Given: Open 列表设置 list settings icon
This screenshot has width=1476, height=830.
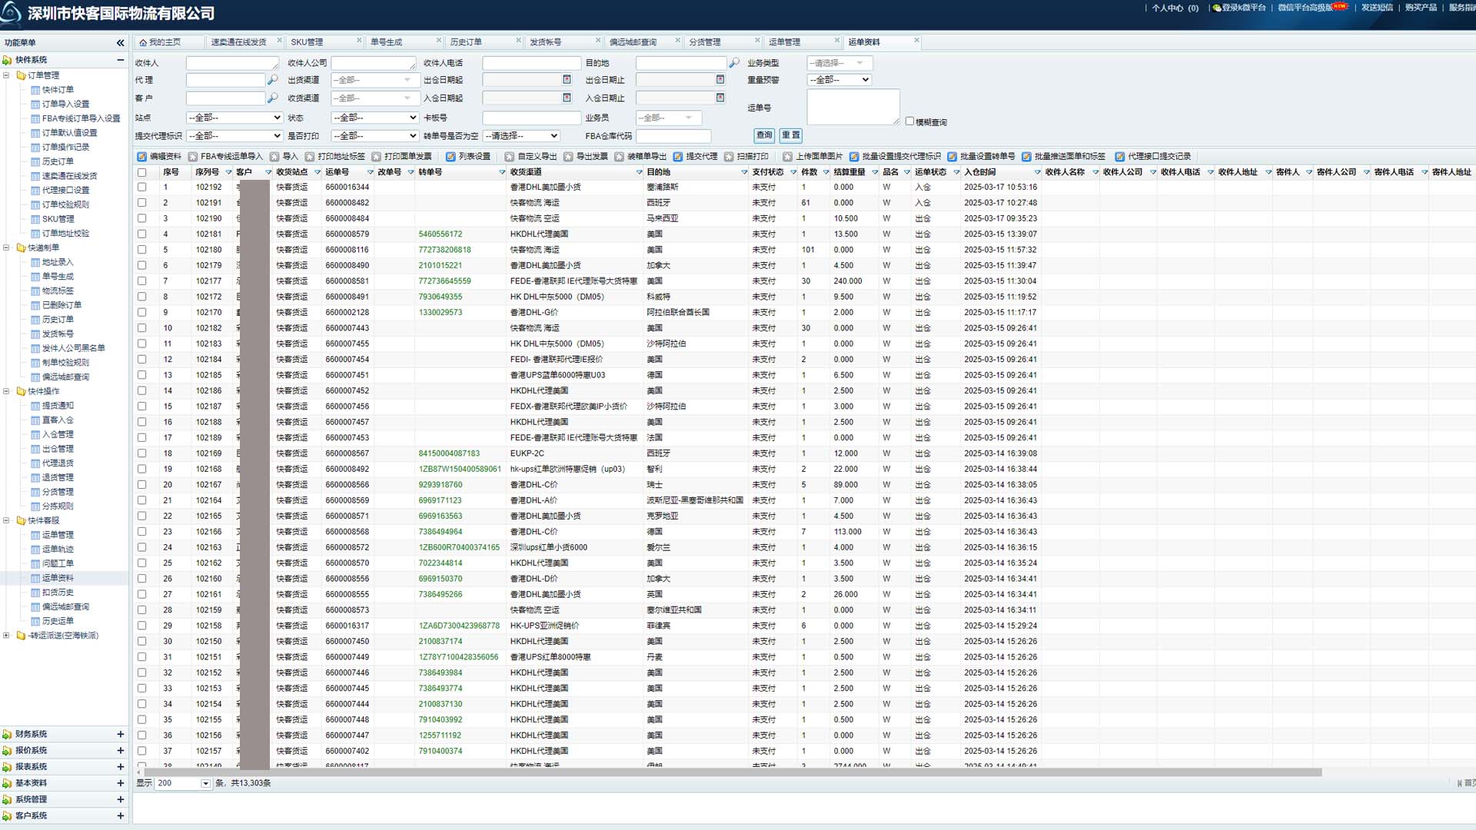Looking at the screenshot, I should (x=450, y=157).
